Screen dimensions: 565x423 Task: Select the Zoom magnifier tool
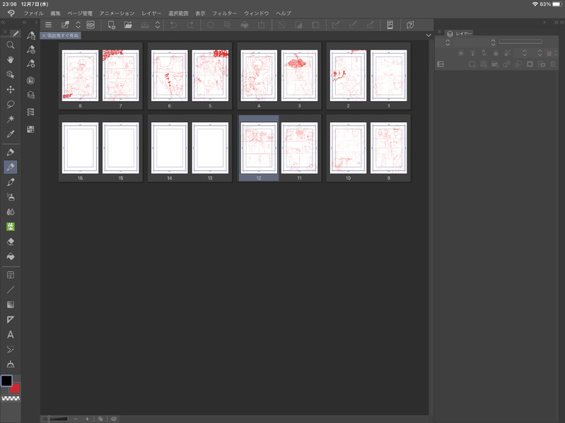(11, 45)
